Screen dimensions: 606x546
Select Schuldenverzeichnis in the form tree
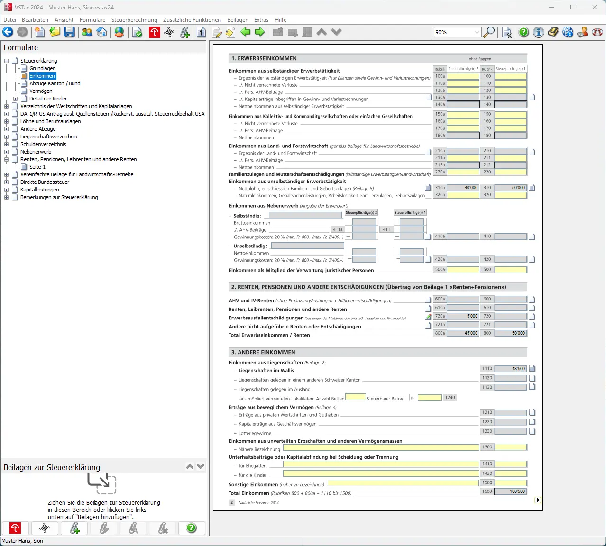43,144
